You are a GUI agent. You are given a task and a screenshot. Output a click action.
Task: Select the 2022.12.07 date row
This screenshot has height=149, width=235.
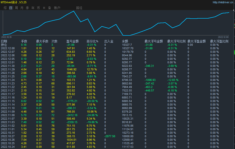click(8, 52)
